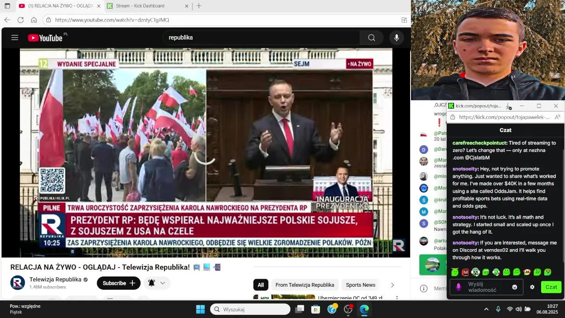Go back with the browser back arrow
The width and height of the screenshot is (565, 318).
click(x=7, y=20)
